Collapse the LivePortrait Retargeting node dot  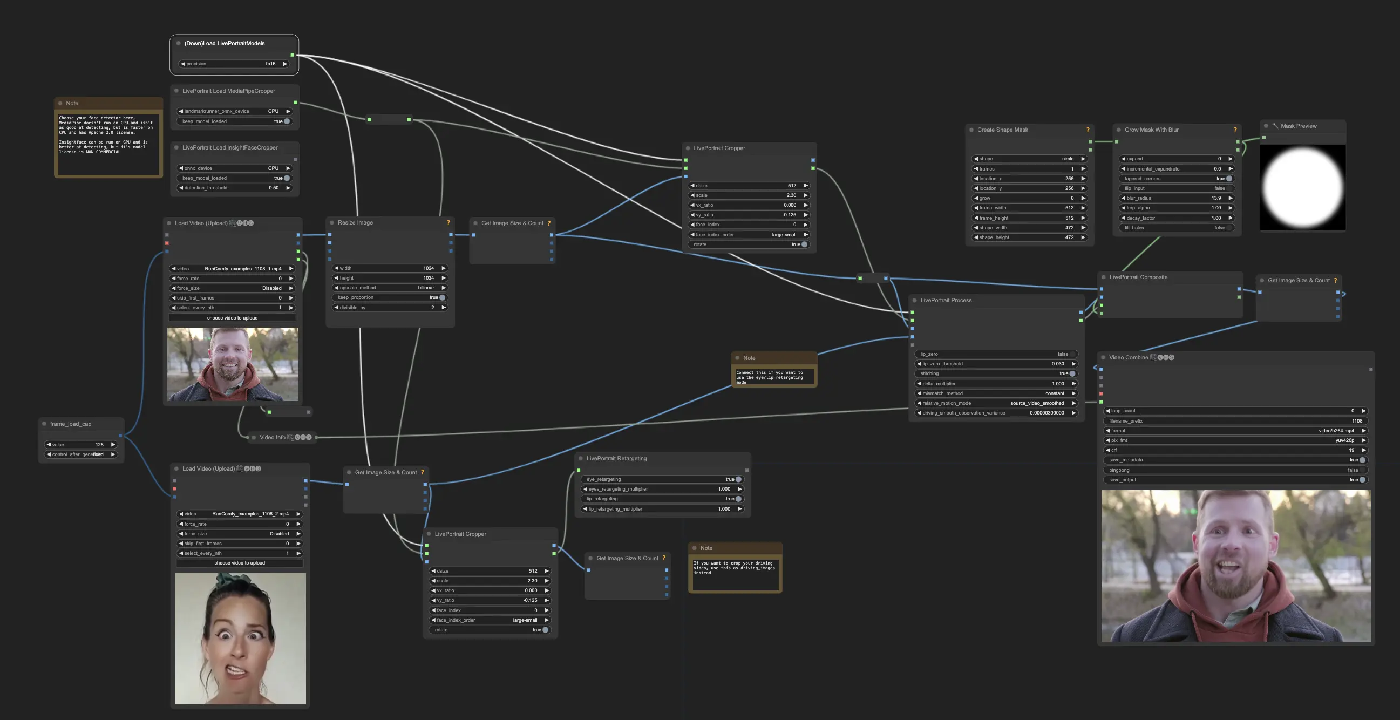pyautogui.click(x=580, y=459)
